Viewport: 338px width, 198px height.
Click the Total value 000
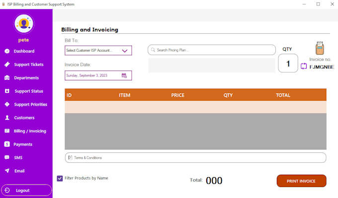click(214, 181)
